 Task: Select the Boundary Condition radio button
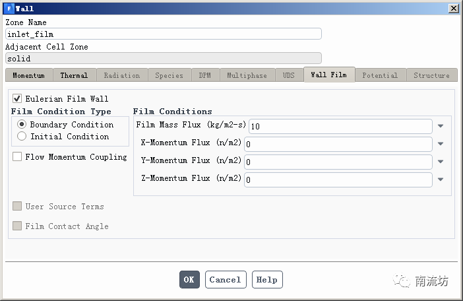point(22,125)
